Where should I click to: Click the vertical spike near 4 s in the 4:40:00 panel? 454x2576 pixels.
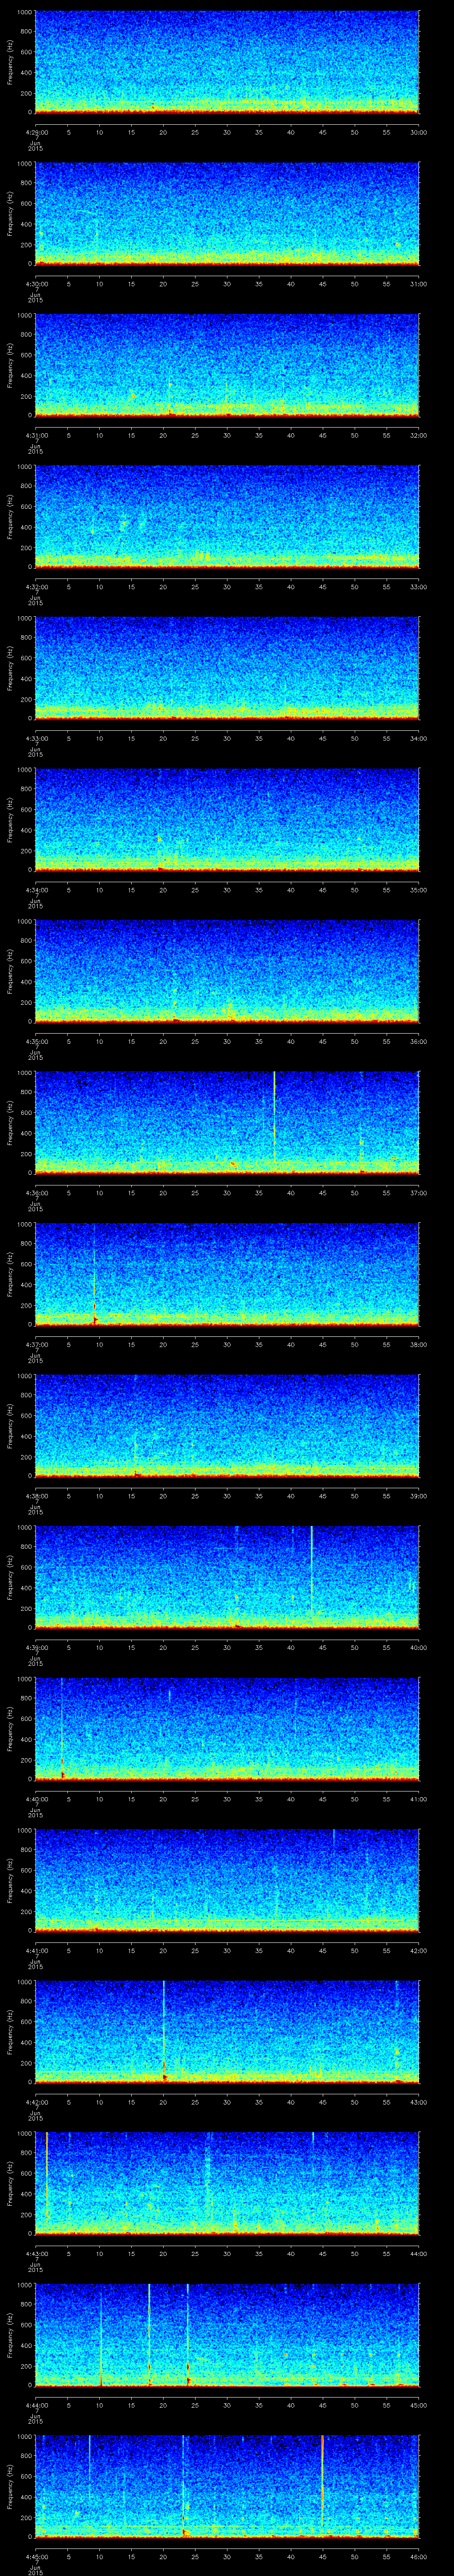pos(62,1728)
